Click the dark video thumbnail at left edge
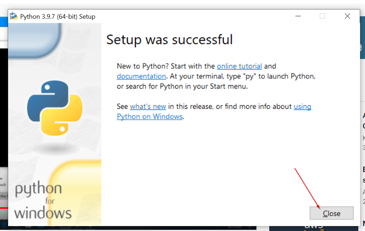This screenshot has height=231, width=365. 3,106
